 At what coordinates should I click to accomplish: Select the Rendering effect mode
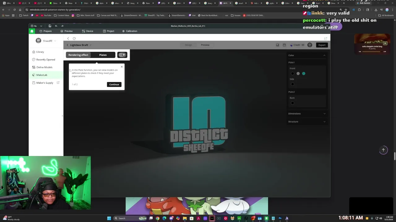coord(78,55)
